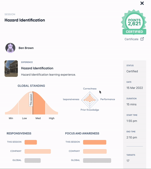The width and height of the screenshot is (151, 169).
Task: Click the Points 2,621 Certified badge
Action: click(x=134, y=22)
